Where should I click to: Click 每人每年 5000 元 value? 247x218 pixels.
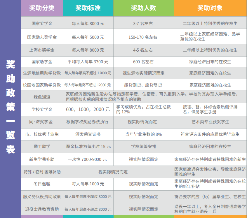click(x=88, y=37)
